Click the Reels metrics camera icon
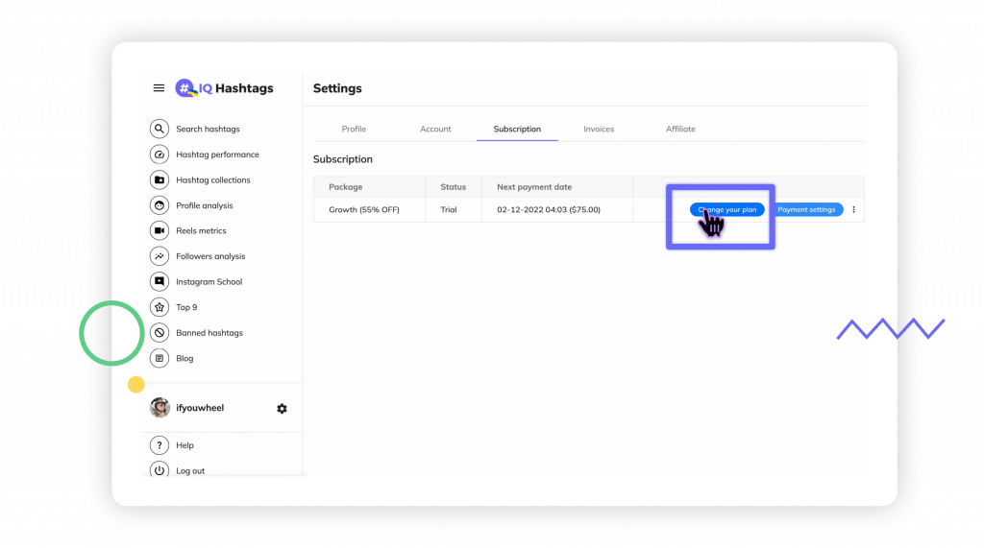Screen dimensions: 984x548 pyautogui.click(x=160, y=230)
